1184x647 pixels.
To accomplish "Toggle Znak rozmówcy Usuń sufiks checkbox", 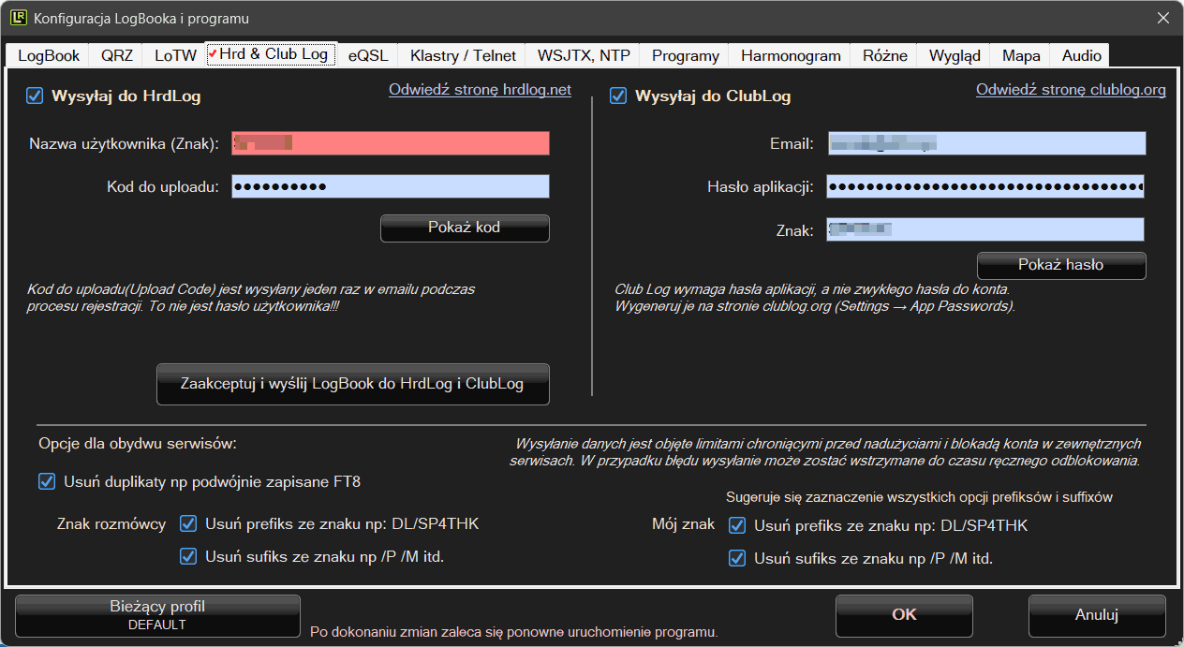I will pos(188,556).
